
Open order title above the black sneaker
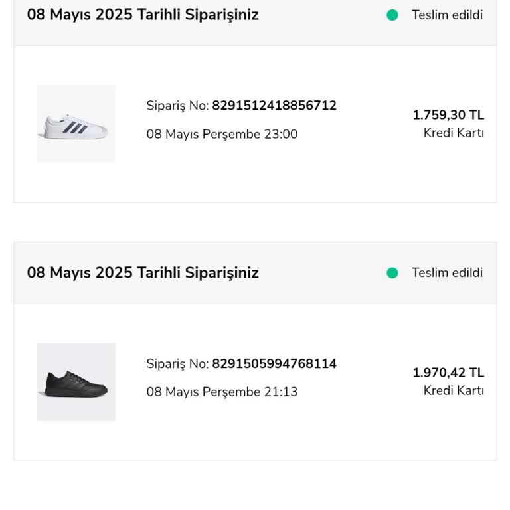point(143,273)
